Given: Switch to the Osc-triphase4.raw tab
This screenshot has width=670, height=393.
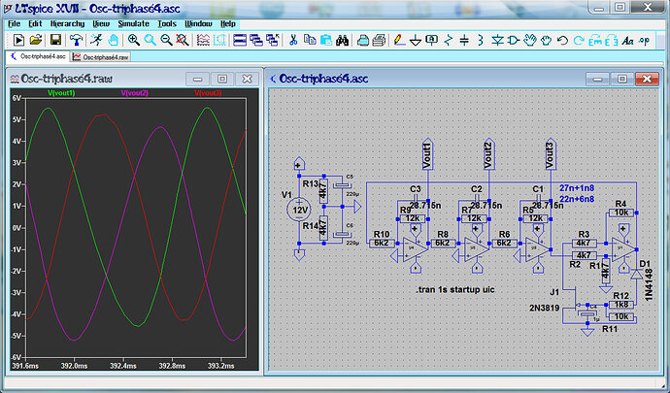Looking at the screenshot, I should 100,57.
